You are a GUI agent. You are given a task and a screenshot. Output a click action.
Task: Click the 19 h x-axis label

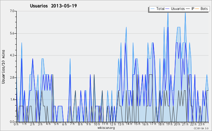coord(169,124)
